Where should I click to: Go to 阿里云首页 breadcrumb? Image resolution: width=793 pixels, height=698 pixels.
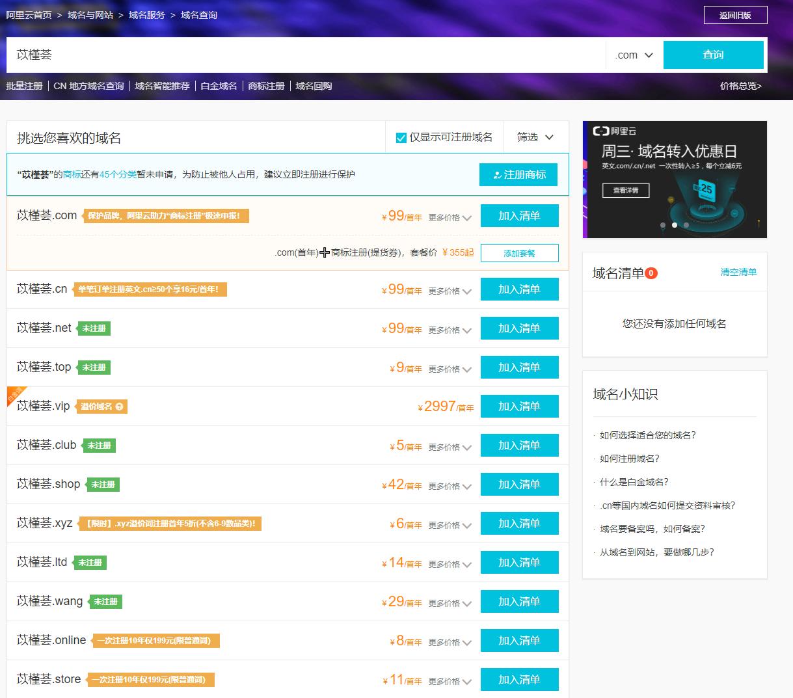coord(29,15)
